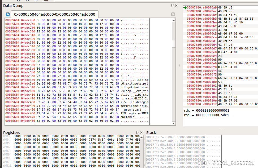Close the Data Dump panel
This screenshot has width=258, height=168.
pyautogui.click(x=177, y=5)
